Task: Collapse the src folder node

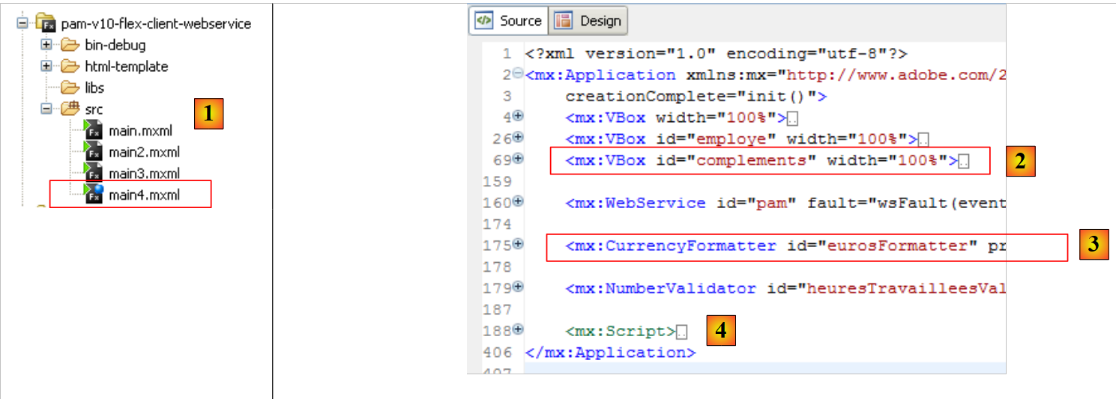Action: [46, 109]
